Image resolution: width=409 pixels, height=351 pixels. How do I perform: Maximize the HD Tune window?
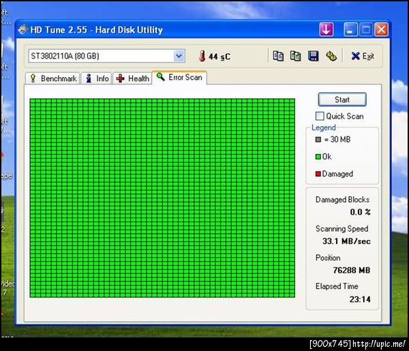(366, 29)
